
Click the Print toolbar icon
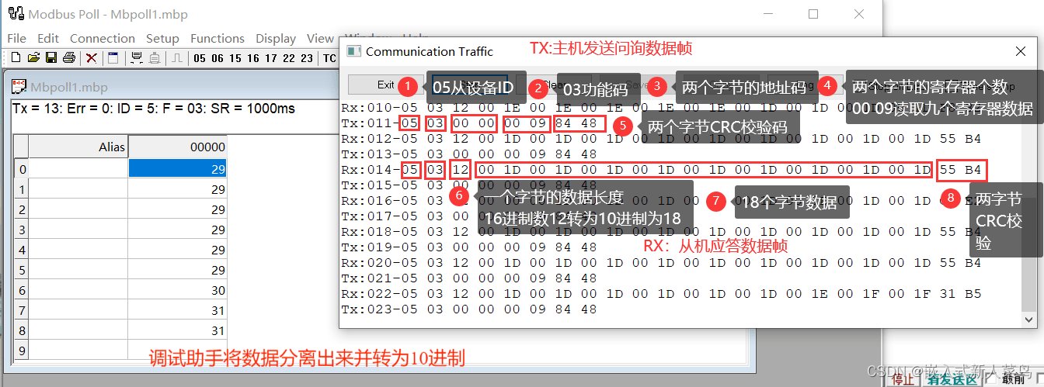[68, 57]
